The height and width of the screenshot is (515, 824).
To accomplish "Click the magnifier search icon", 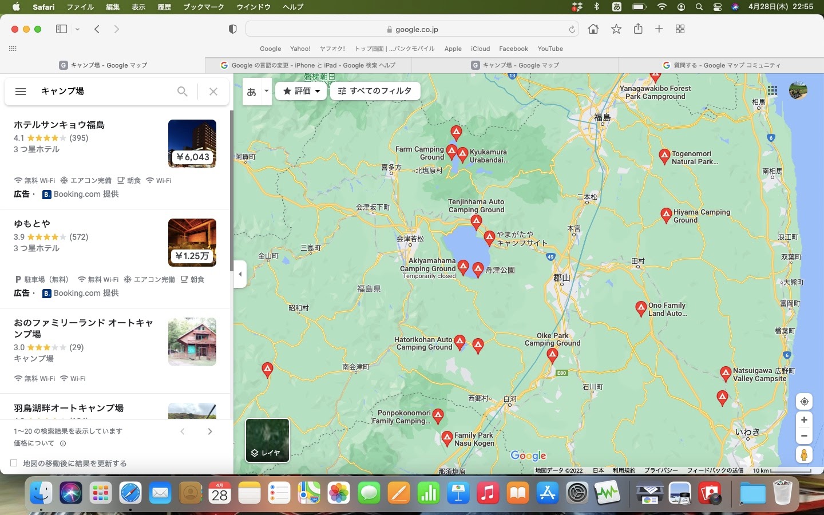I will click(x=182, y=92).
